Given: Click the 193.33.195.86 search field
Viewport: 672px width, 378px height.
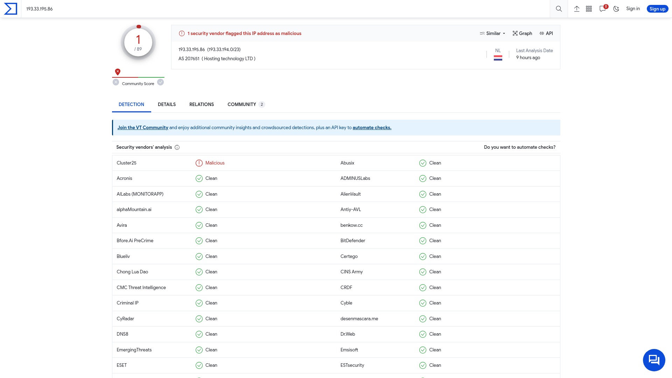Looking at the screenshot, I should tap(285, 9).
